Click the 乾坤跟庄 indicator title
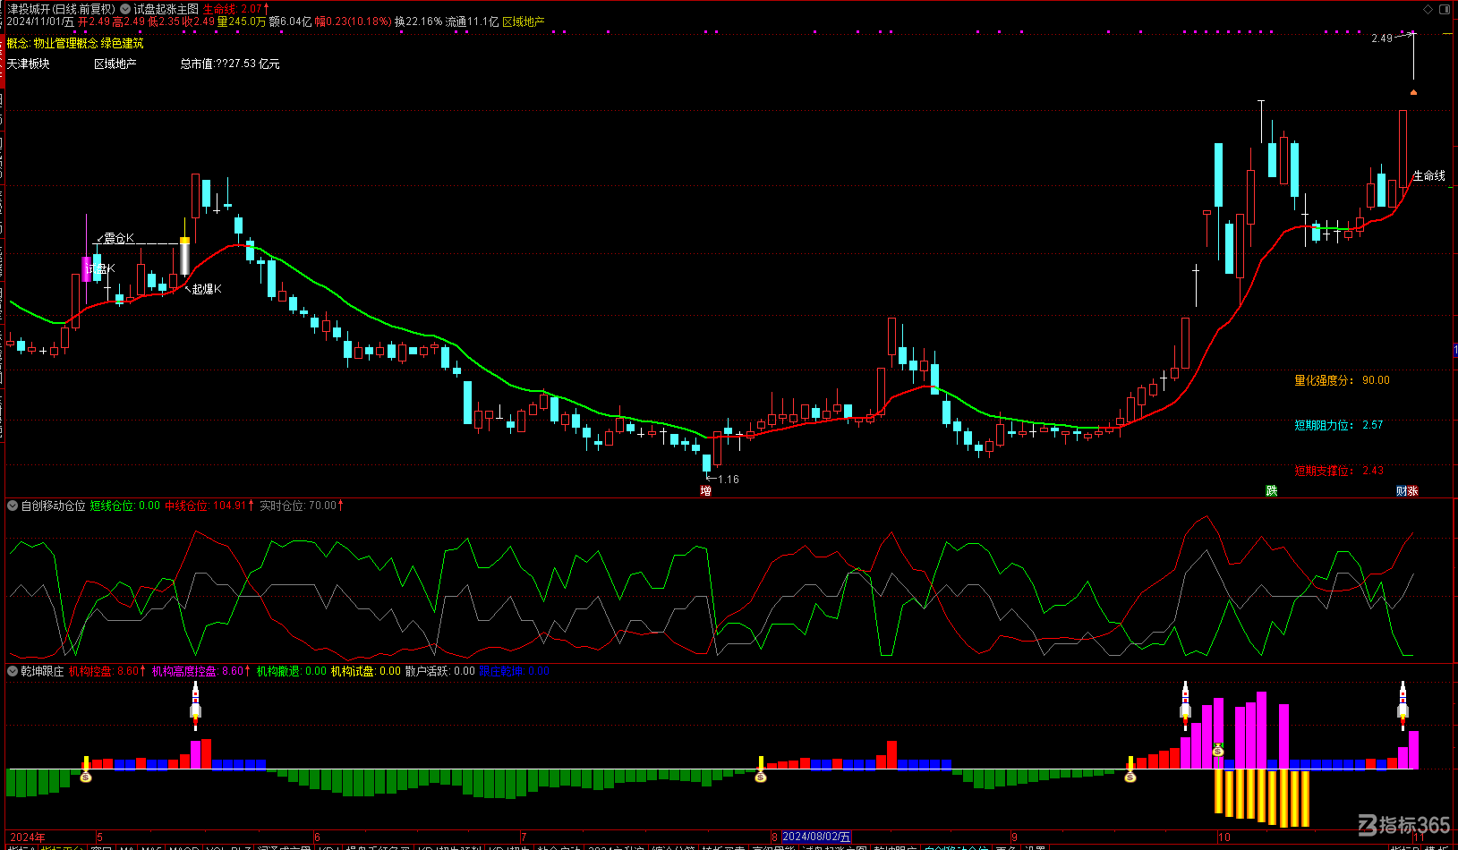The height and width of the screenshot is (850, 1458). 43,671
